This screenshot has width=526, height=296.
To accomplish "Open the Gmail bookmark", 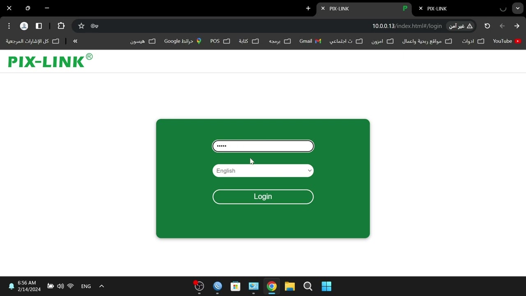I will click(310, 41).
